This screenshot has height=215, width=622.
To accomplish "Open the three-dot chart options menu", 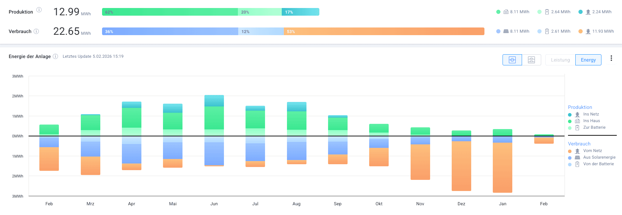I will pos(611,58).
